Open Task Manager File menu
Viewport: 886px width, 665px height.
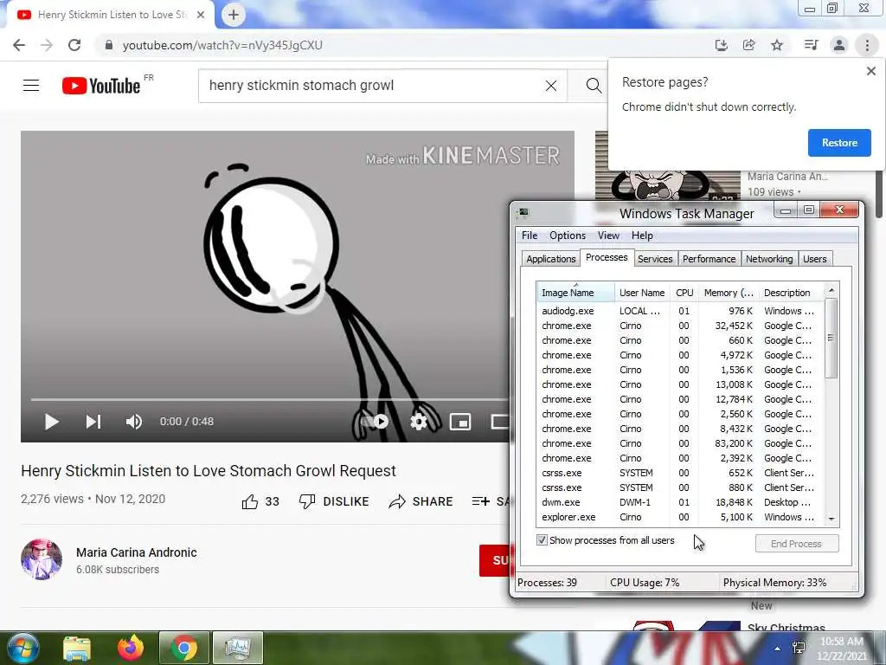point(530,236)
